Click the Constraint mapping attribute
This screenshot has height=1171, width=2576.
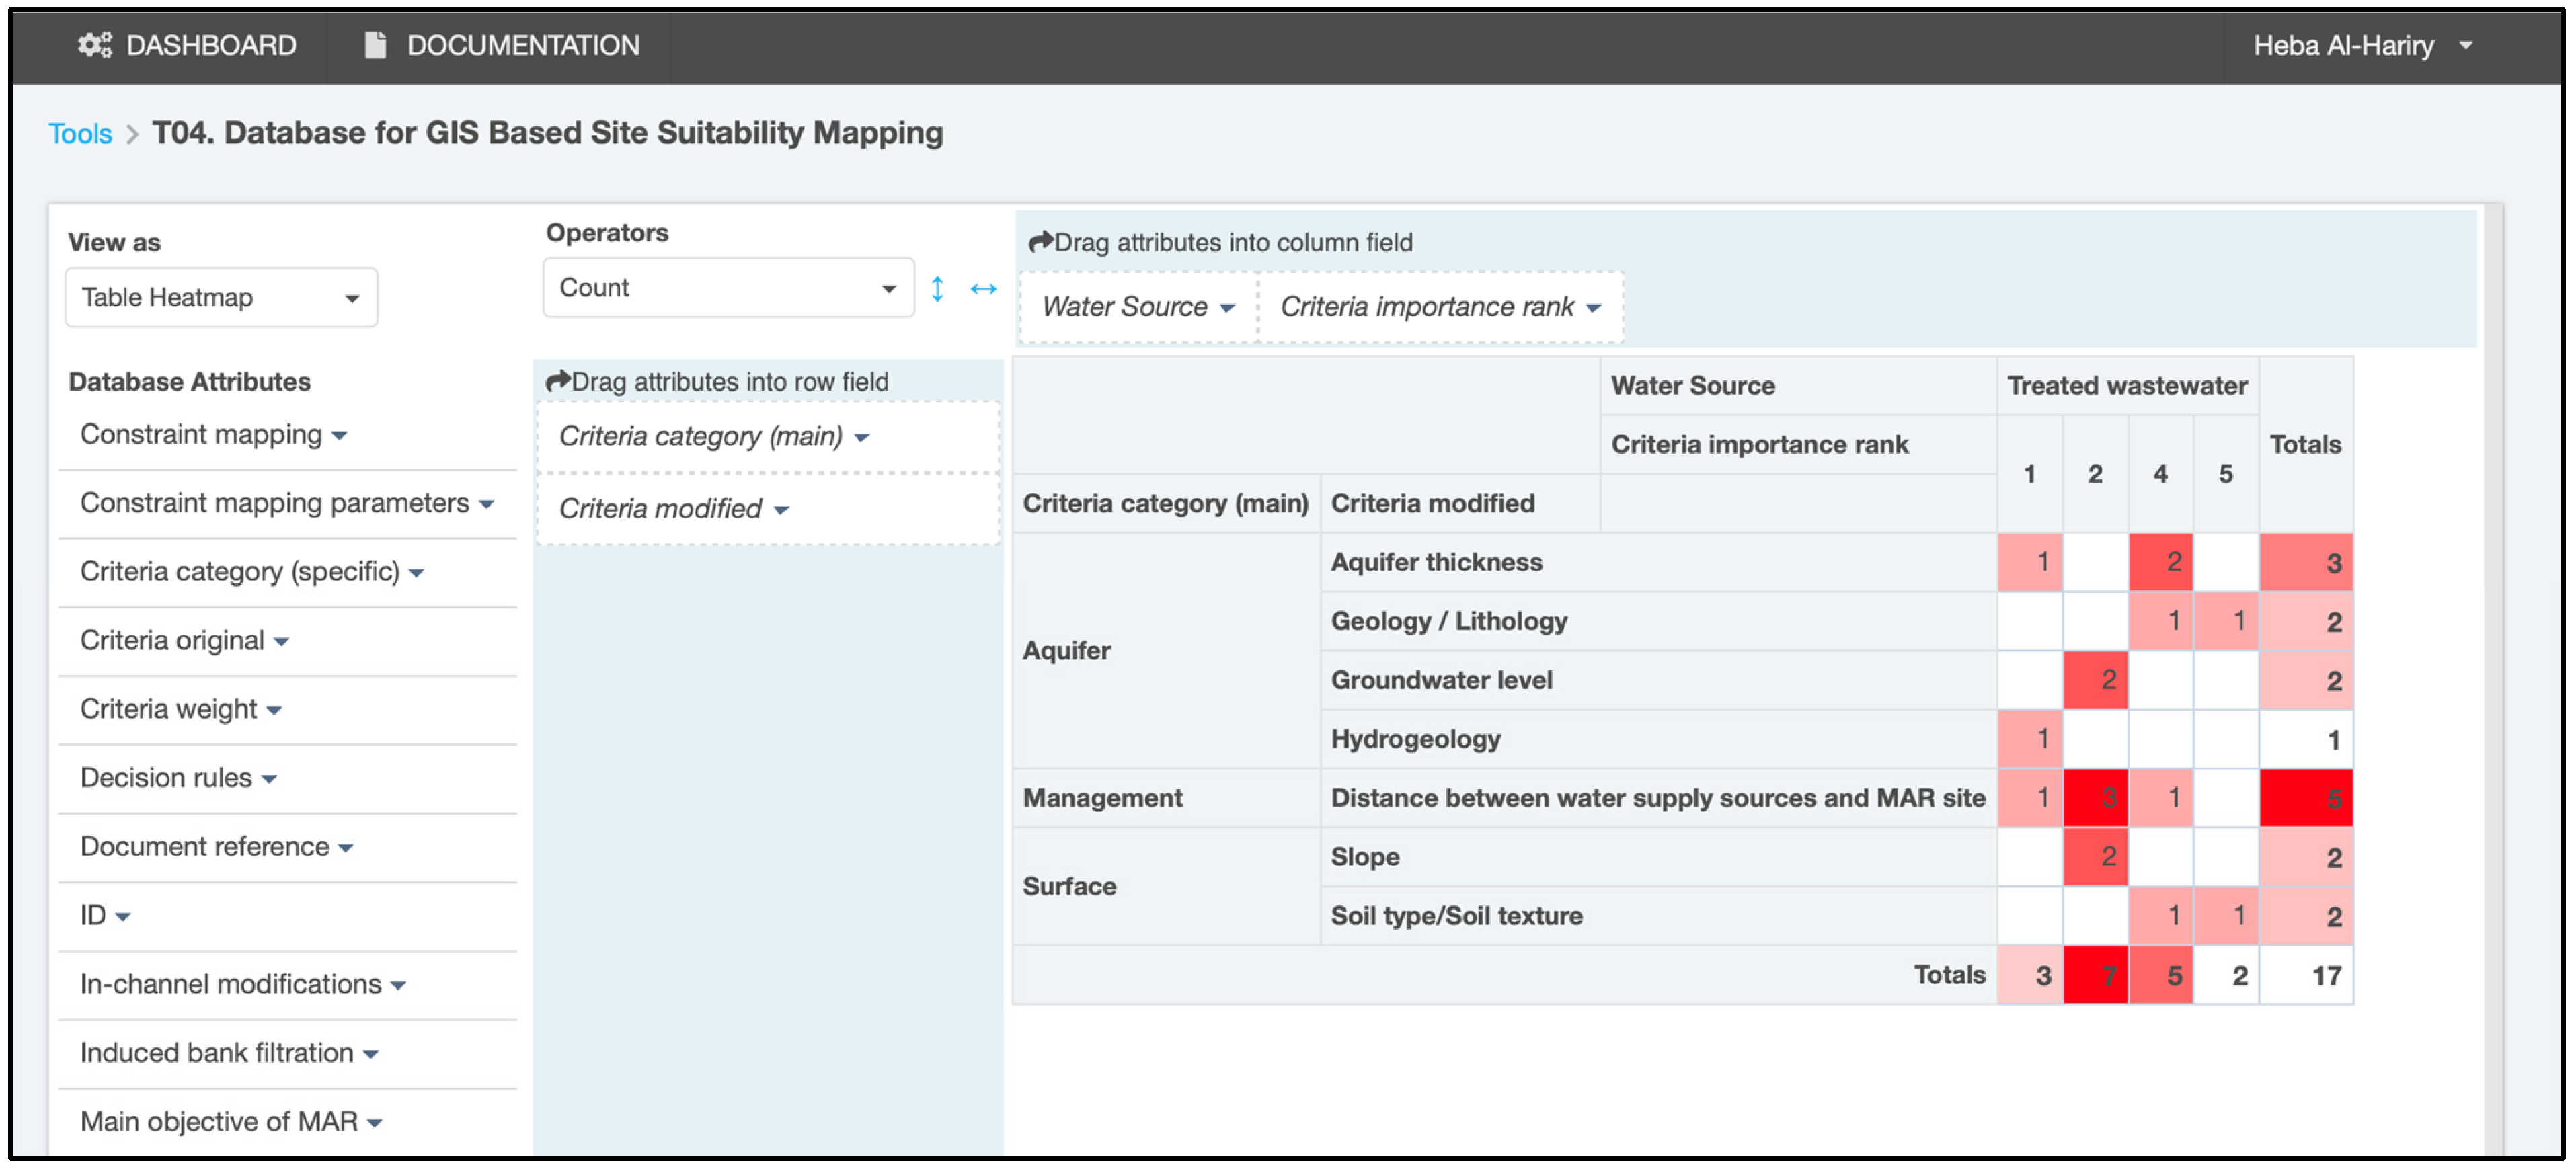(201, 435)
